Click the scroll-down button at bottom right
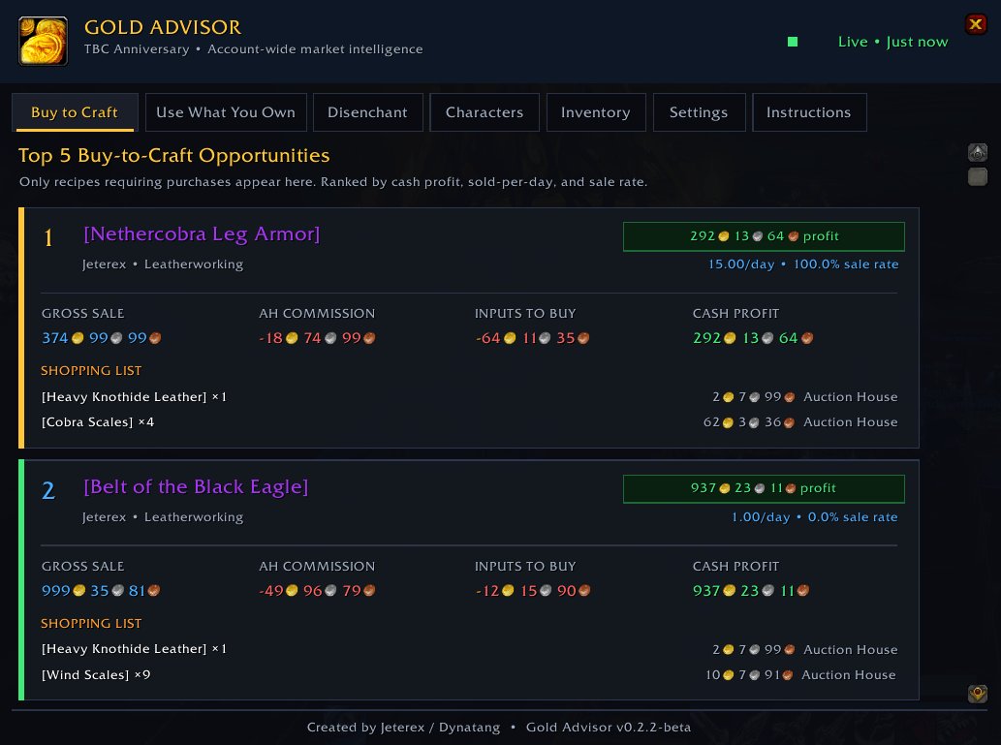 [978, 694]
